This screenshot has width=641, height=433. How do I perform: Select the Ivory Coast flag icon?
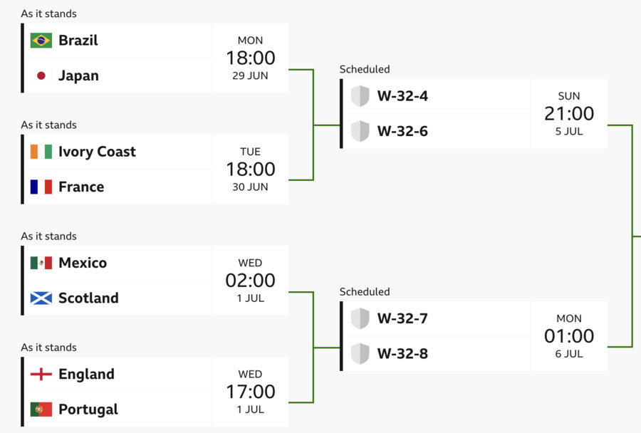(x=41, y=152)
